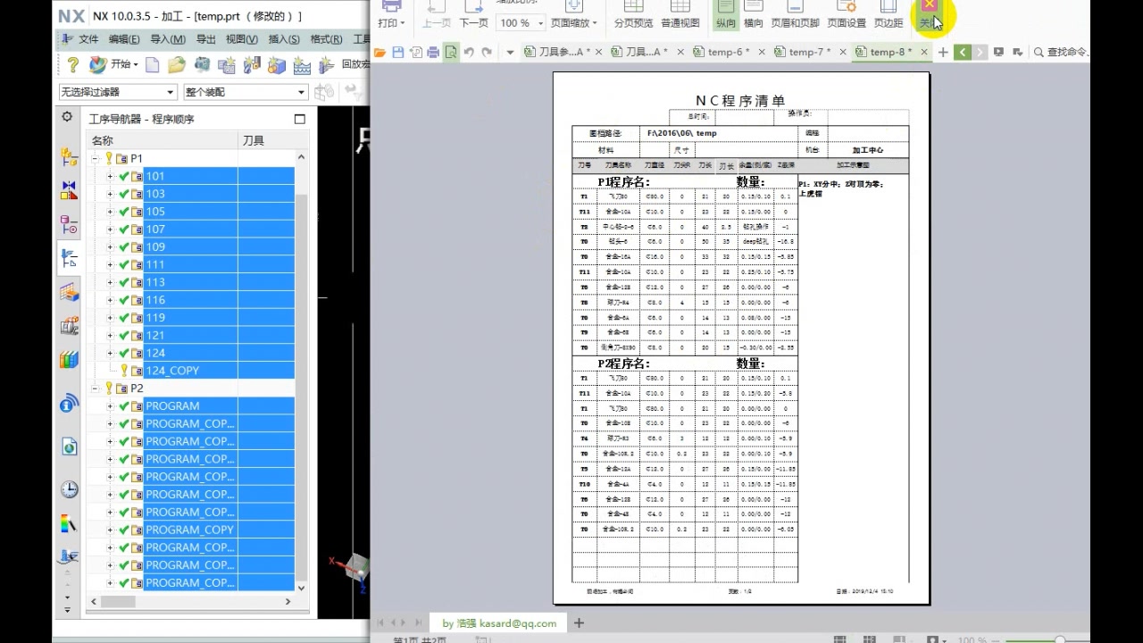The image size is (1143, 643).
Task: Open the create tool icon in NX toolbar
Action: click(253, 65)
